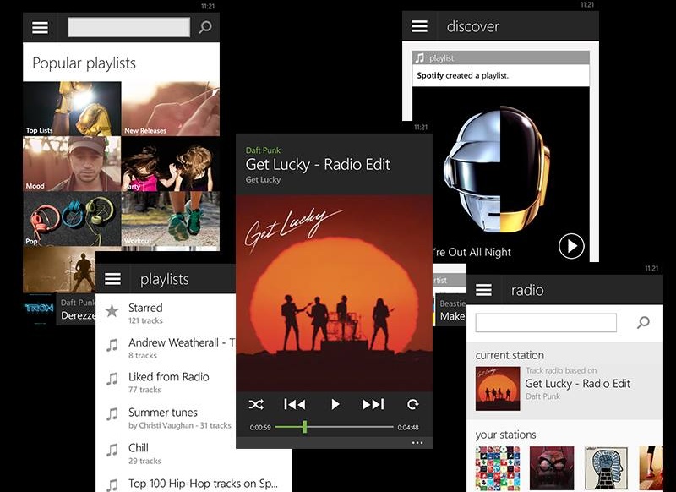Open the Liked from Radio playlist
Image resolution: width=676 pixels, height=492 pixels.
click(x=166, y=382)
